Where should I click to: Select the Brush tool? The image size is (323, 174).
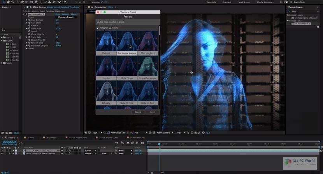[x=46, y=2]
